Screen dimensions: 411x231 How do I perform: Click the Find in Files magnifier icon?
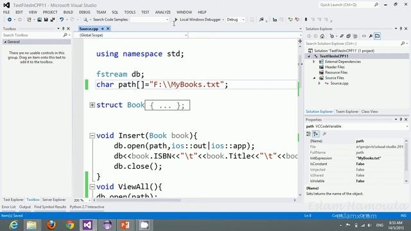tap(85, 20)
